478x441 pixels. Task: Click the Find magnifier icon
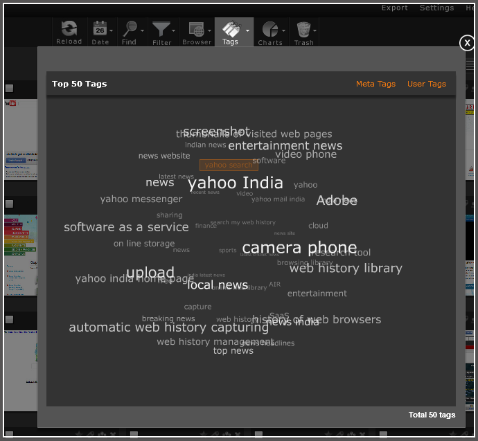coord(130,29)
